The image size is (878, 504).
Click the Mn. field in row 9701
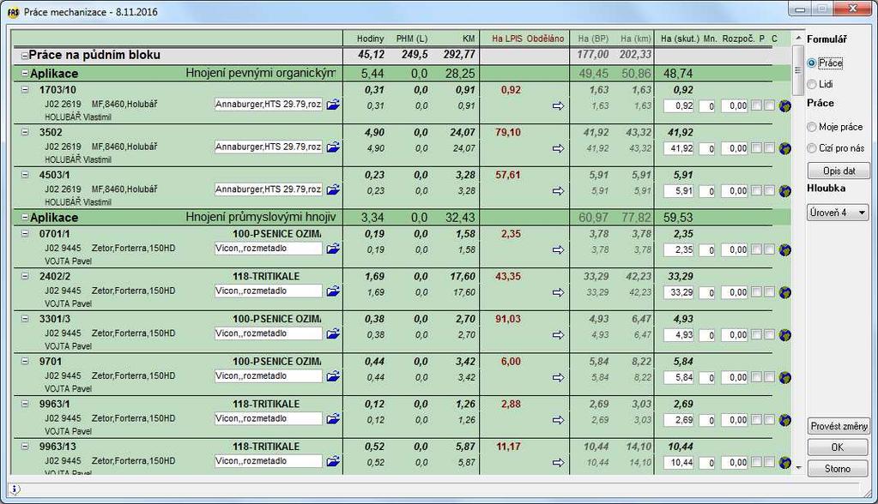click(707, 378)
